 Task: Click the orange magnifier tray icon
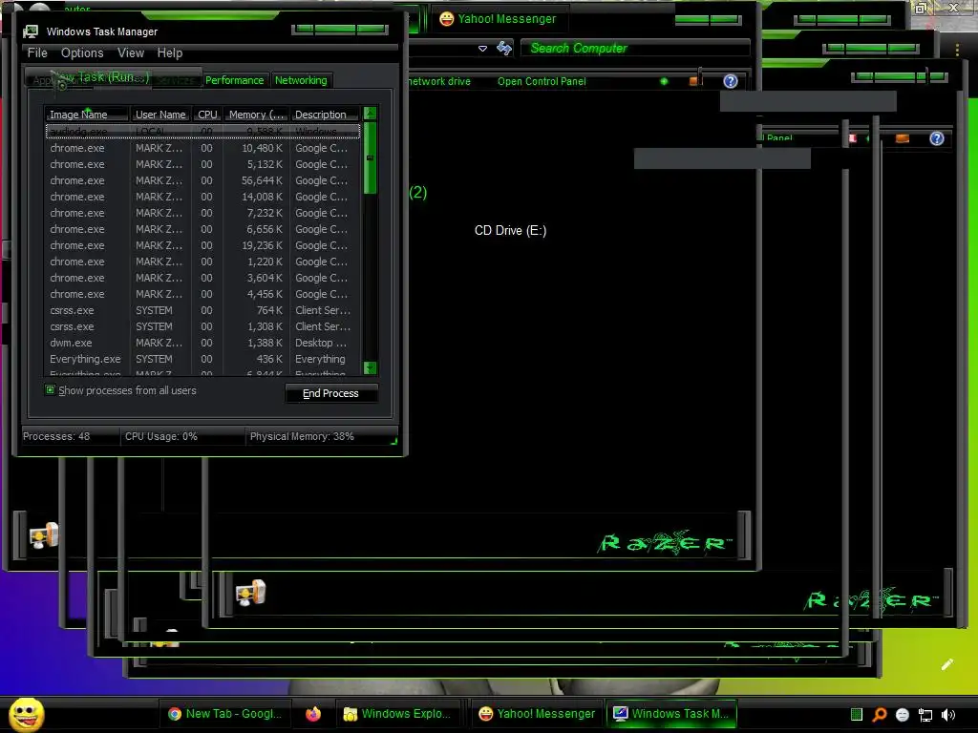879,714
